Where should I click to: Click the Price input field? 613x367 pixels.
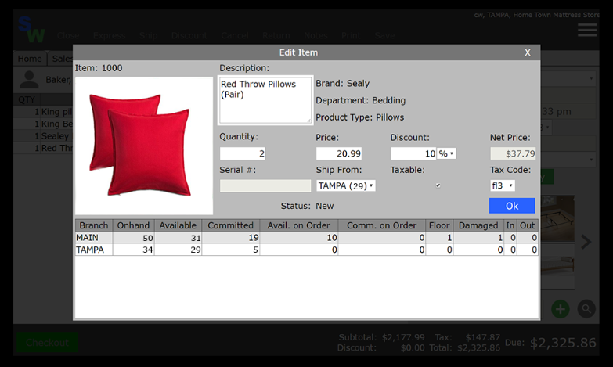(338, 153)
